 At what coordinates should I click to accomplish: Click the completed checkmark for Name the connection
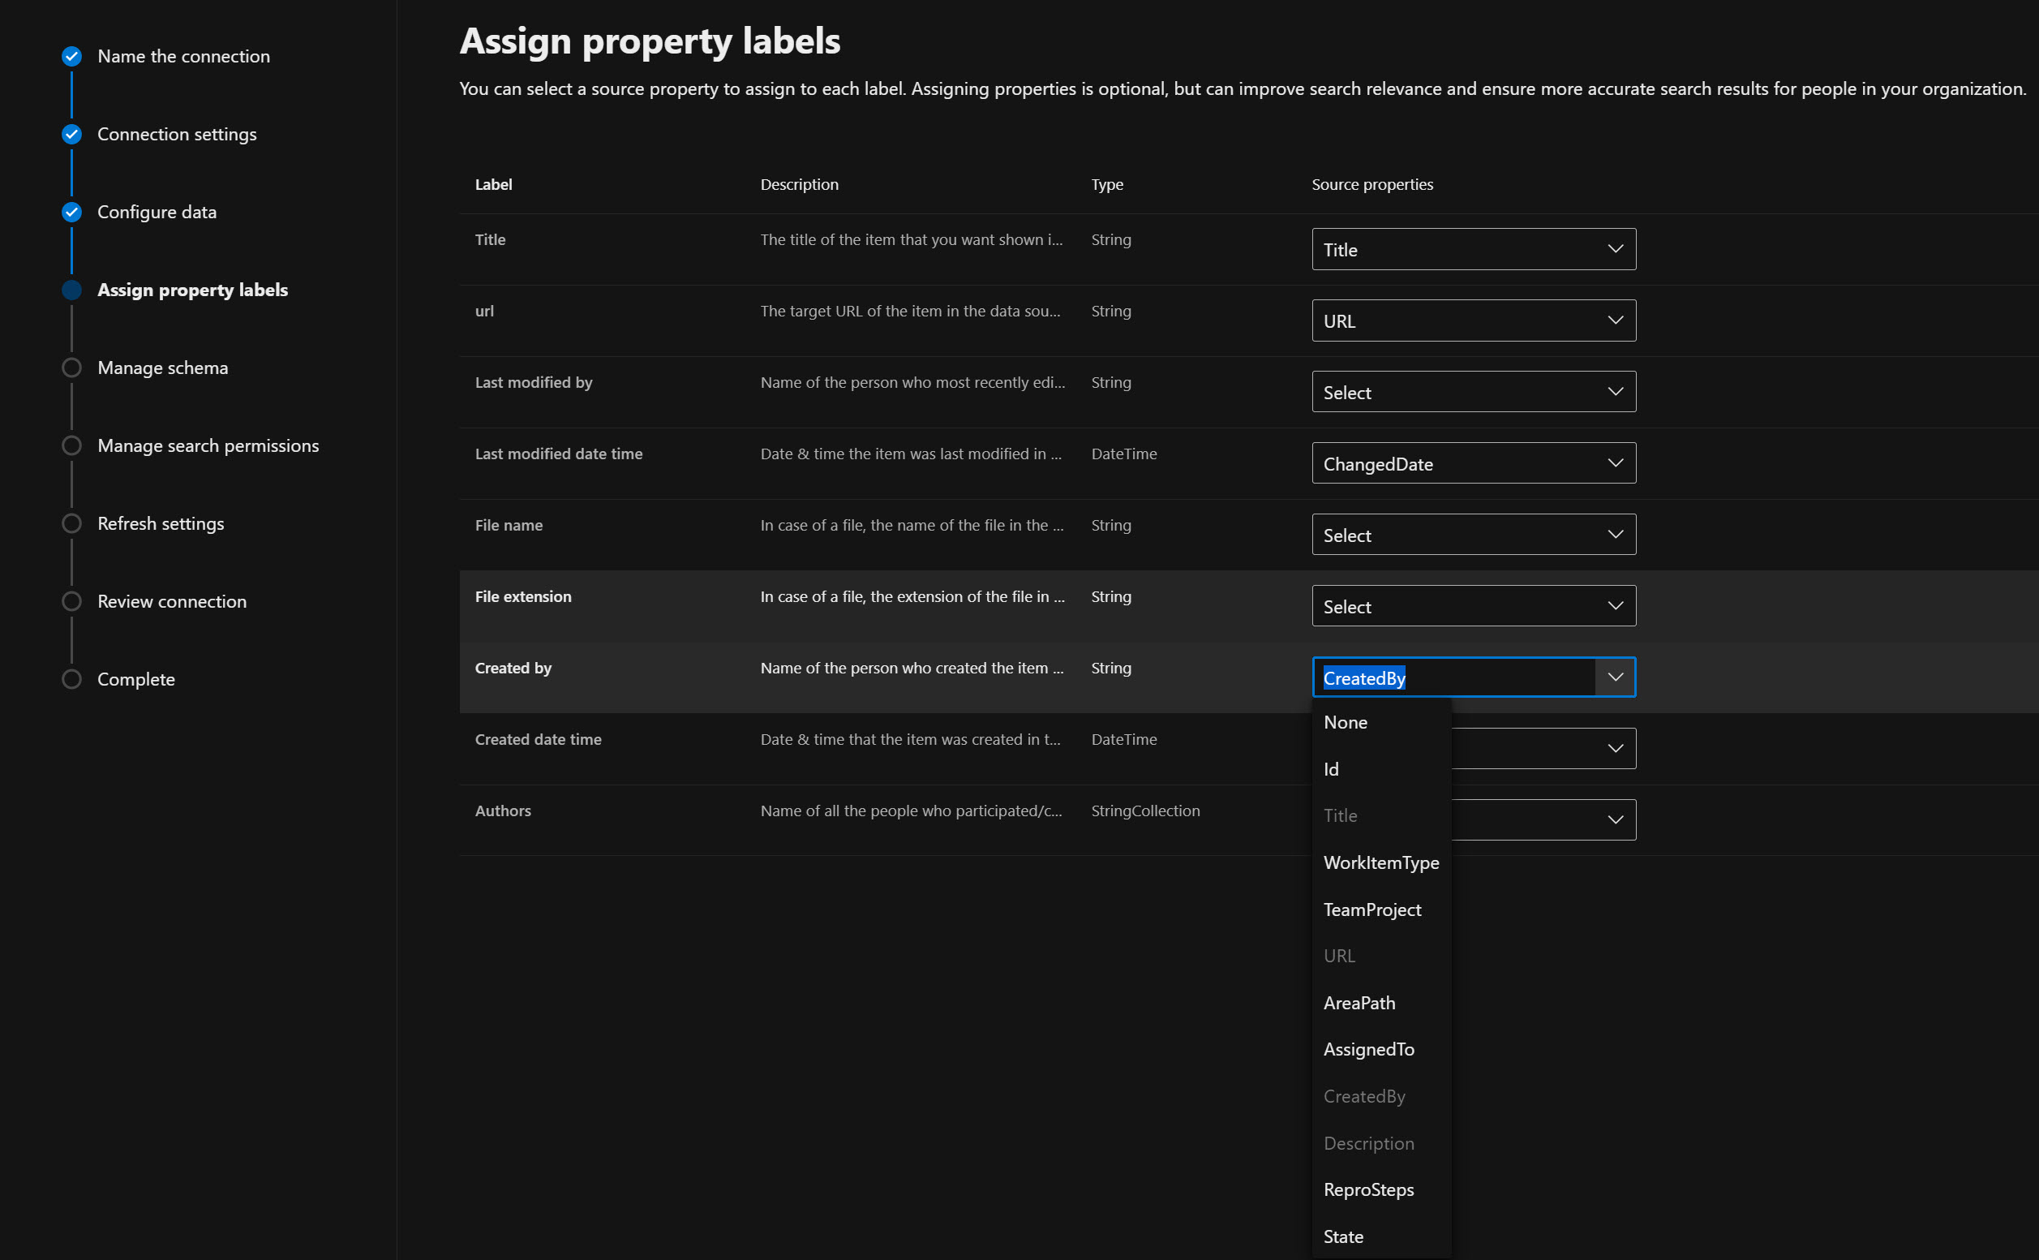click(71, 57)
